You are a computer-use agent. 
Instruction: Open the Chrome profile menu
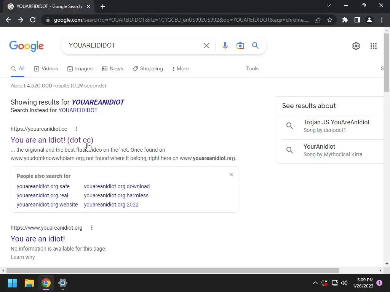coord(369,20)
